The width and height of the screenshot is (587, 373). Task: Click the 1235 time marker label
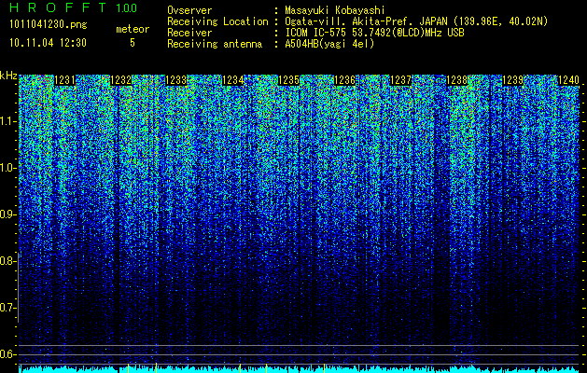coord(289,80)
